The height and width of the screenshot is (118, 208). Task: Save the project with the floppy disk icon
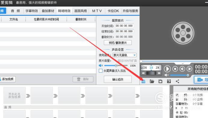point(161,81)
